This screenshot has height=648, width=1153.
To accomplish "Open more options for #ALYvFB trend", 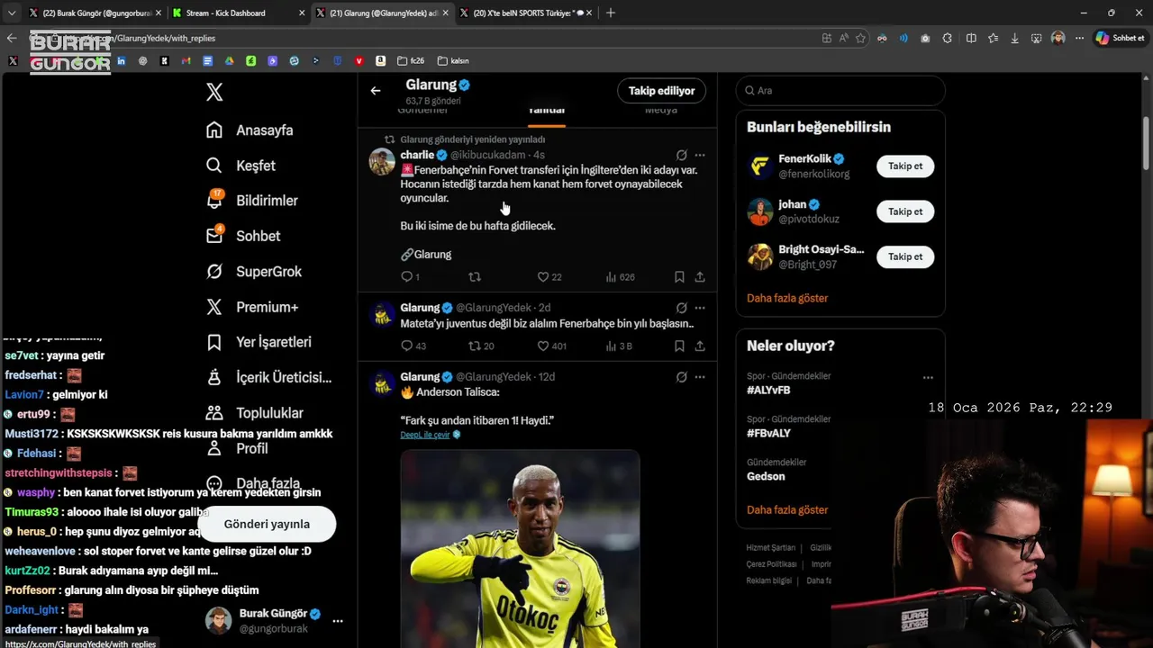I will pyautogui.click(x=928, y=378).
